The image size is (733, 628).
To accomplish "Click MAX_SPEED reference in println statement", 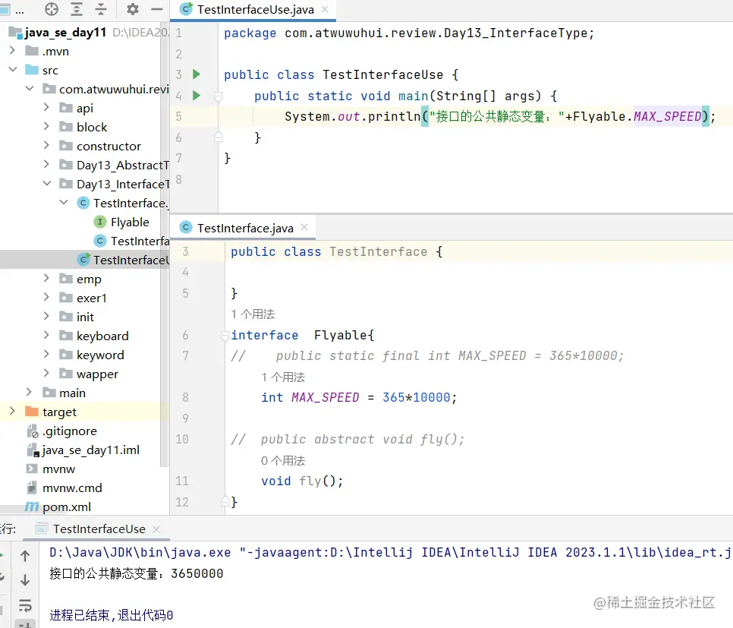I will pyautogui.click(x=668, y=116).
